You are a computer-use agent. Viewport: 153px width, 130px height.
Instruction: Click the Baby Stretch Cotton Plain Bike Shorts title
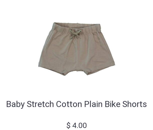[76, 104]
